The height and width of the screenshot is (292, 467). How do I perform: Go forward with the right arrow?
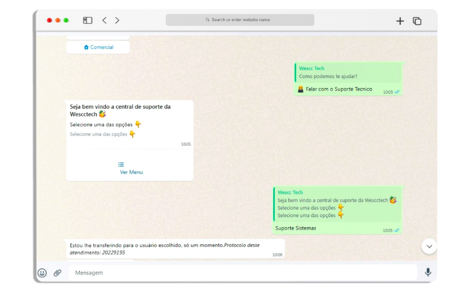(x=117, y=20)
